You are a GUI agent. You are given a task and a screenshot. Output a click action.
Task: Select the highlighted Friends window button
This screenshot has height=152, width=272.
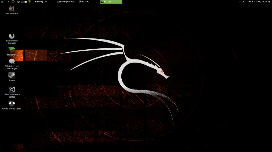[x=111, y=2]
